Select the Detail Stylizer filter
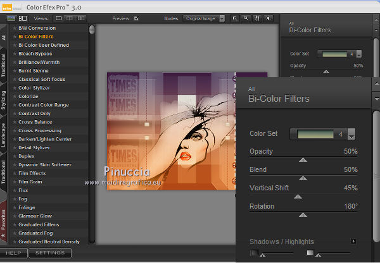 tap(34, 147)
